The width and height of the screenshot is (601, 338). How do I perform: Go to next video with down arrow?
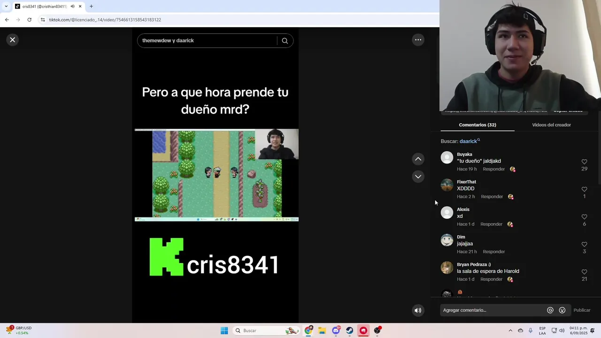[418, 177]
